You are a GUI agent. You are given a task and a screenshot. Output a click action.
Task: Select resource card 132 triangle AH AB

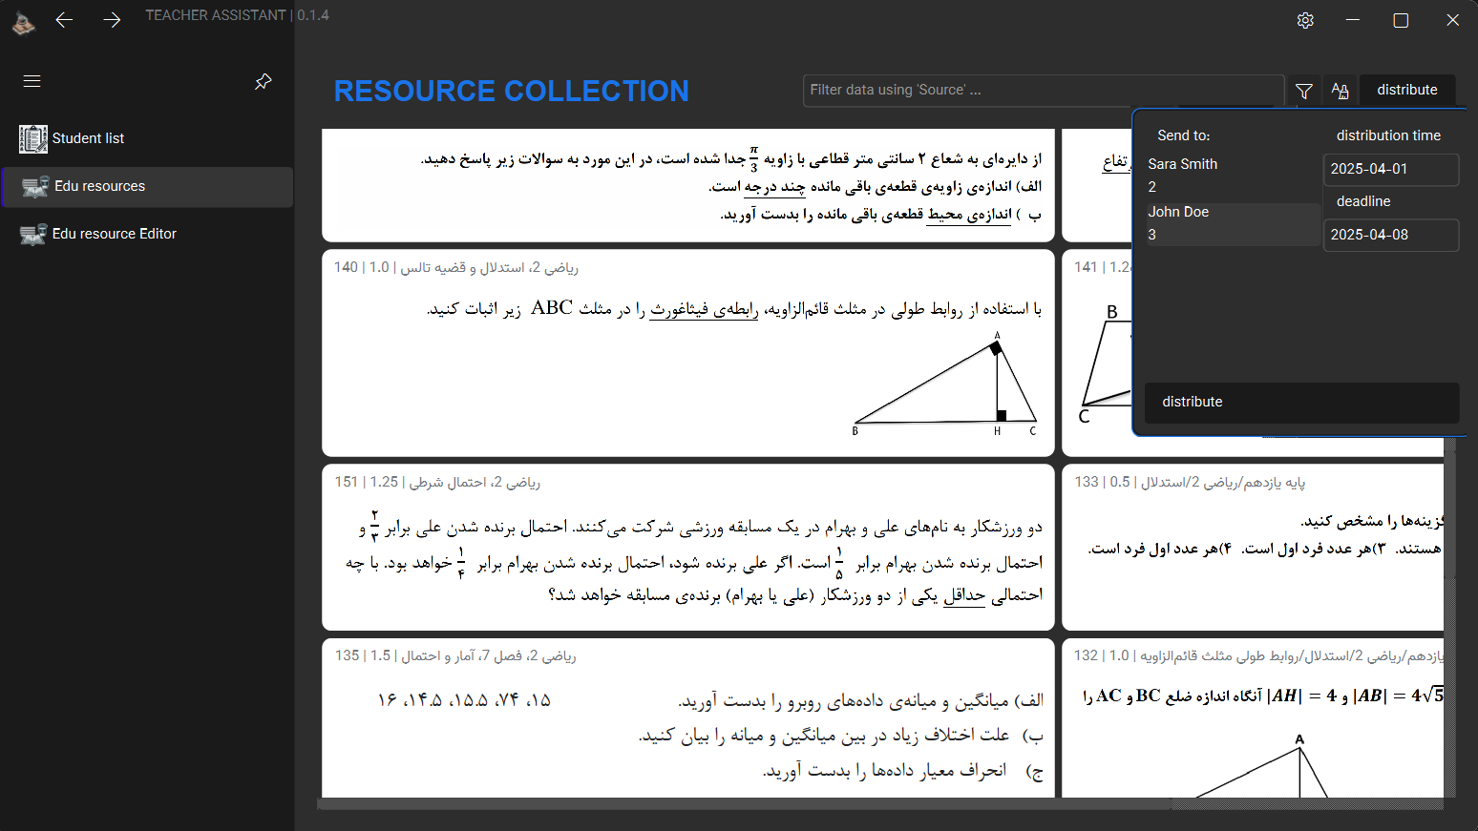tap(1254, 718)
